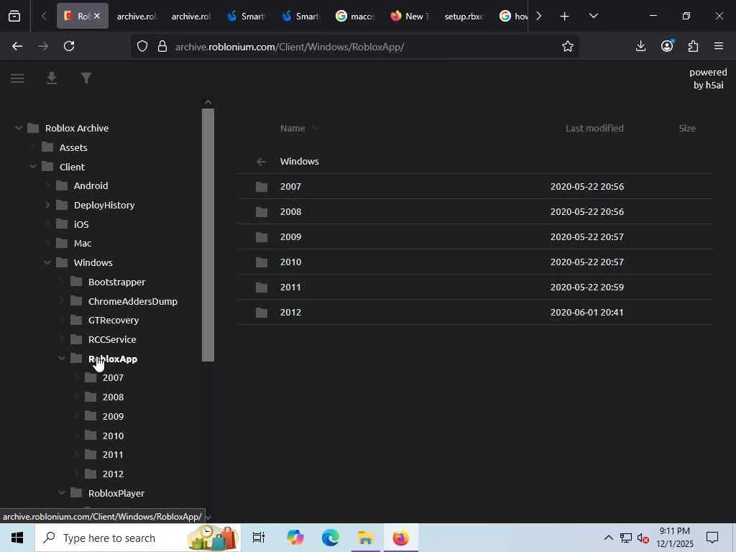Switch to the Google maco tab

tap(355, 17)
